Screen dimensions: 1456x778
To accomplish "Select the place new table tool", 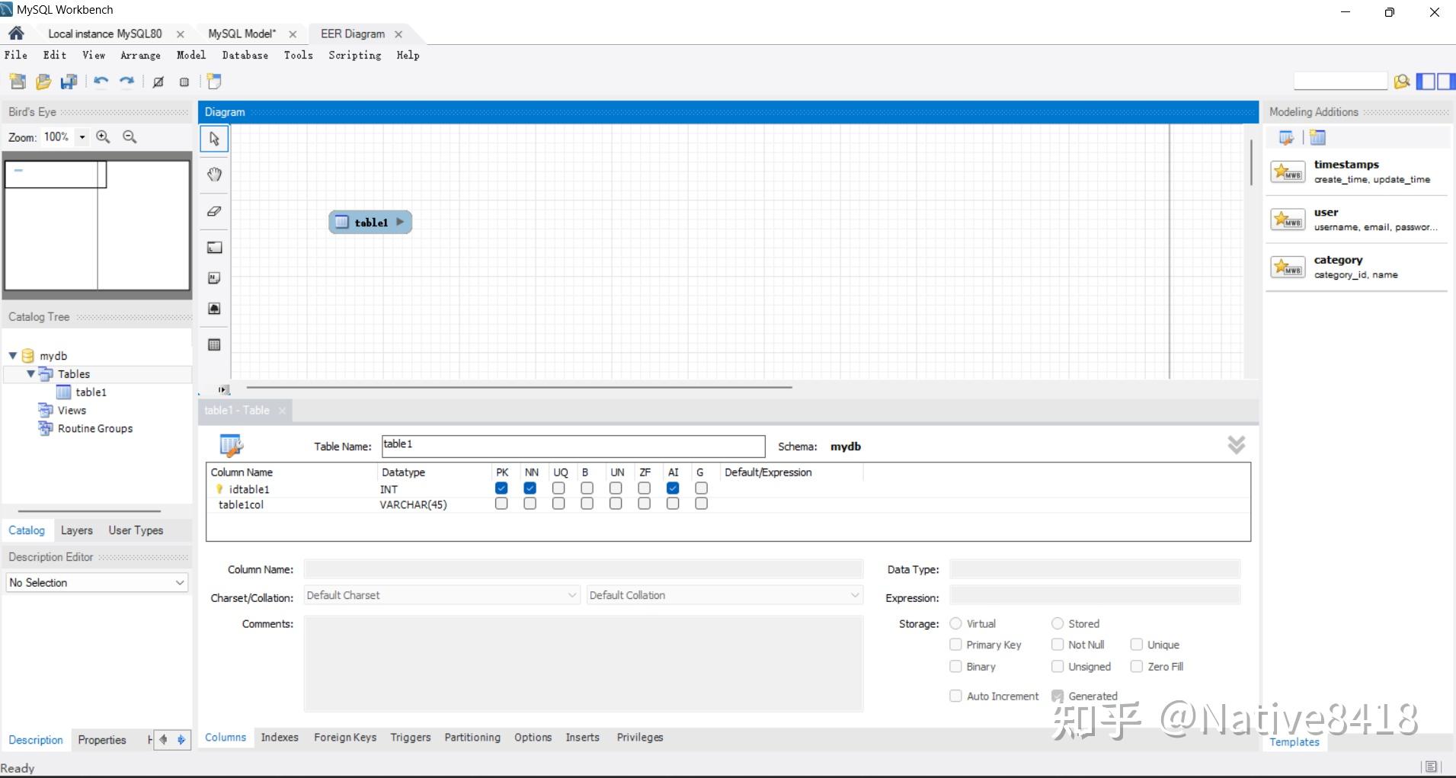I will pos(214,344).
